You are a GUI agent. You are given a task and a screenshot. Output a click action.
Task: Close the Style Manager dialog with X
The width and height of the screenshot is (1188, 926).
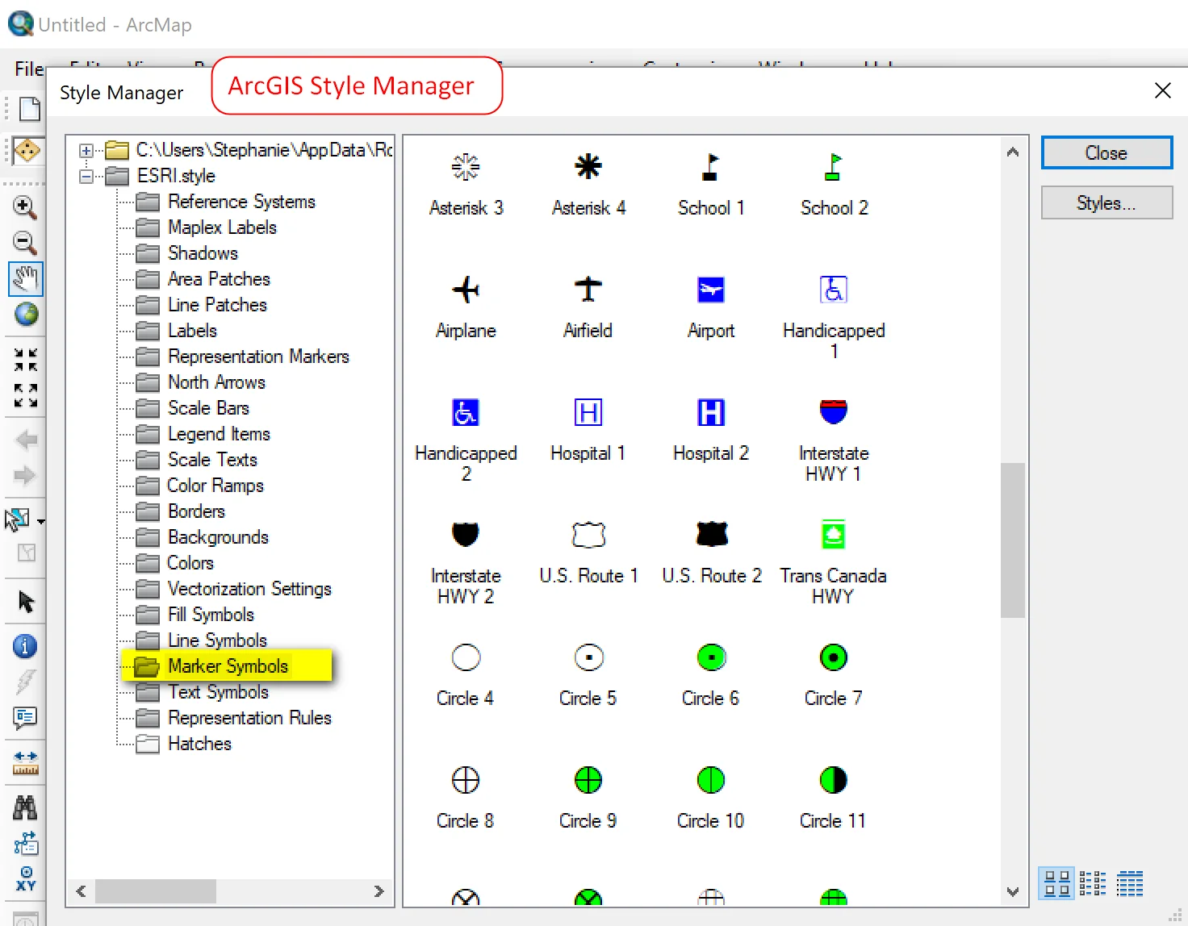point(1162,90)
